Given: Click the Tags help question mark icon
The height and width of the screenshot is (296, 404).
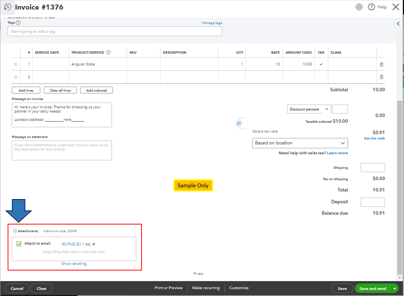Looking at the screenshot, I should [x=18, y=23].
